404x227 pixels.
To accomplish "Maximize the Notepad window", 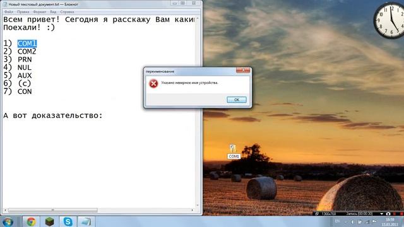I will pos(182,3).
